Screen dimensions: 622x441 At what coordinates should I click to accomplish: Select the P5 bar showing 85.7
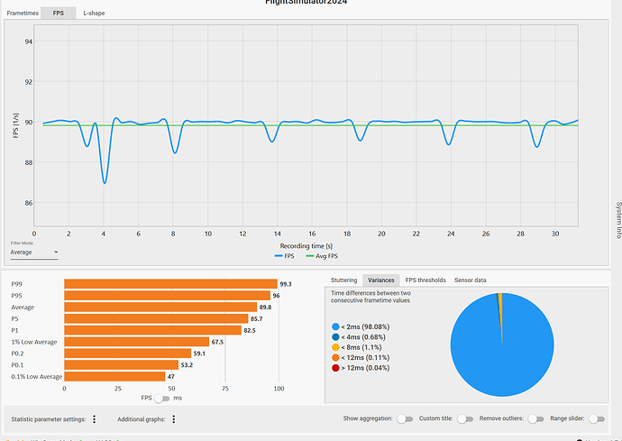tap(156, 318)
